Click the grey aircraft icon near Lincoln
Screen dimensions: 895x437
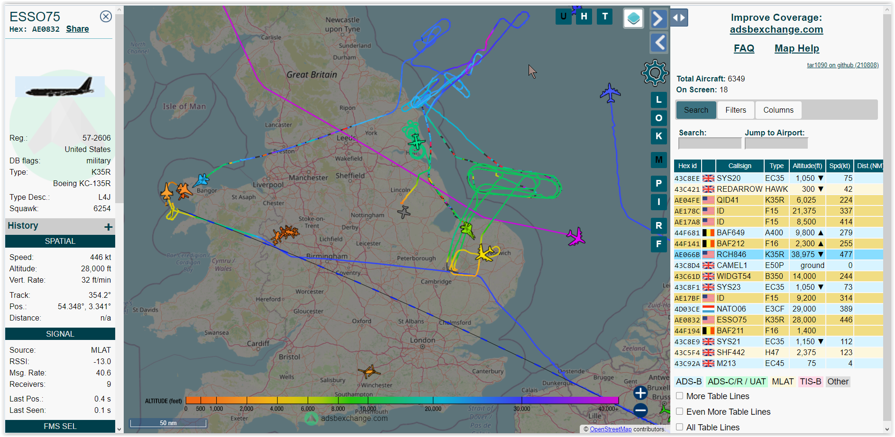[x=404, y=212]
